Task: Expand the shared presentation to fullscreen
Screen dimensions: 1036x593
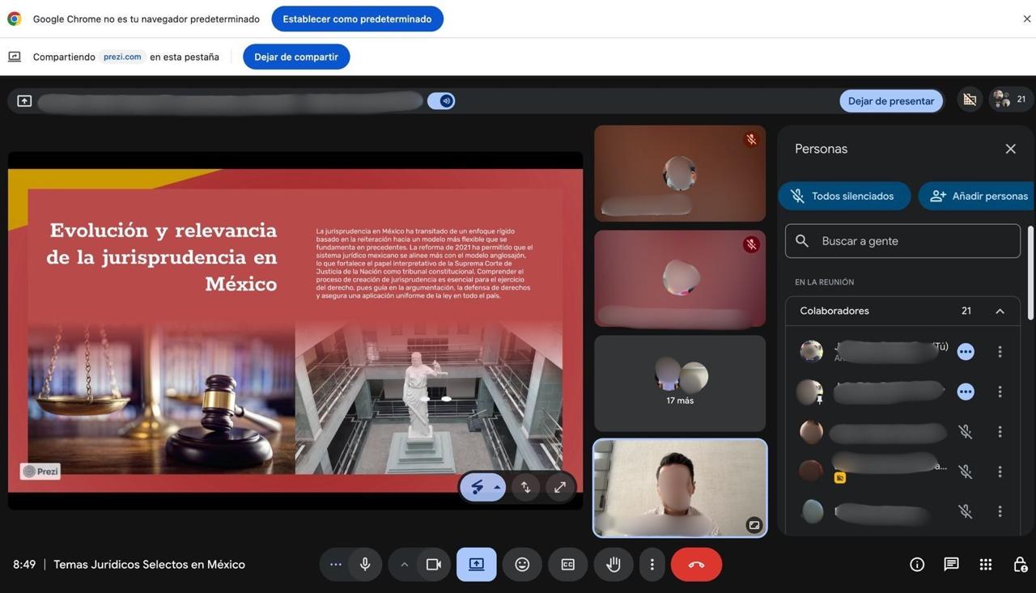Action: [x=559, y=487]
